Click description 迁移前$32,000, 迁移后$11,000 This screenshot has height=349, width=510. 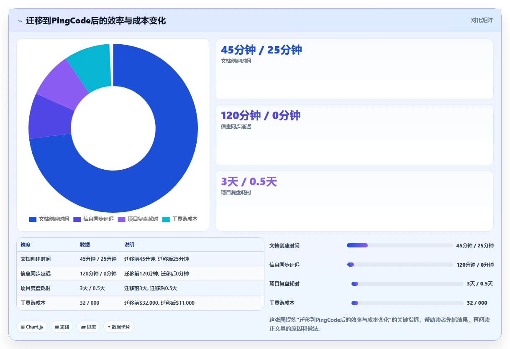[159, 303]
